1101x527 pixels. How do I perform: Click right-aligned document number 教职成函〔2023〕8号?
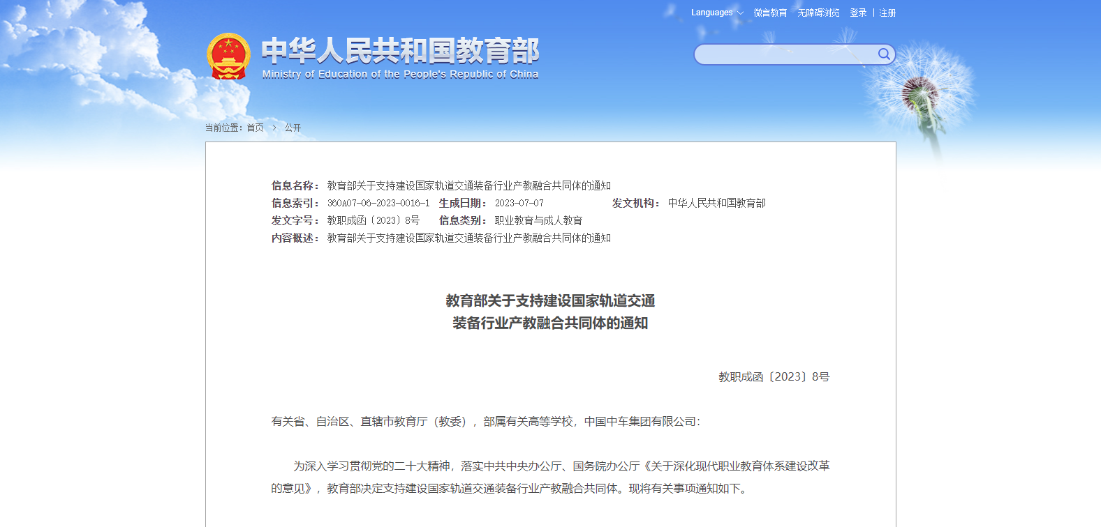[774, 376]
